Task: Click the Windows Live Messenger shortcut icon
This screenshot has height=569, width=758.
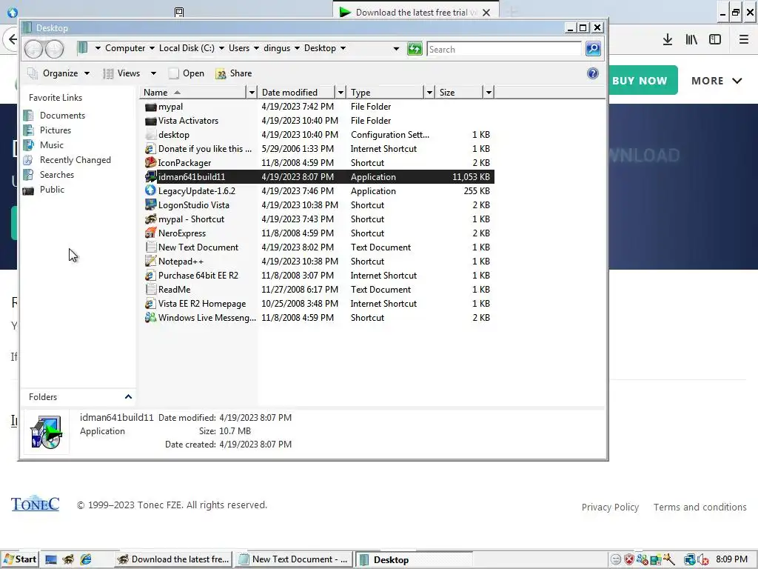Action: [x=151, y=318]
